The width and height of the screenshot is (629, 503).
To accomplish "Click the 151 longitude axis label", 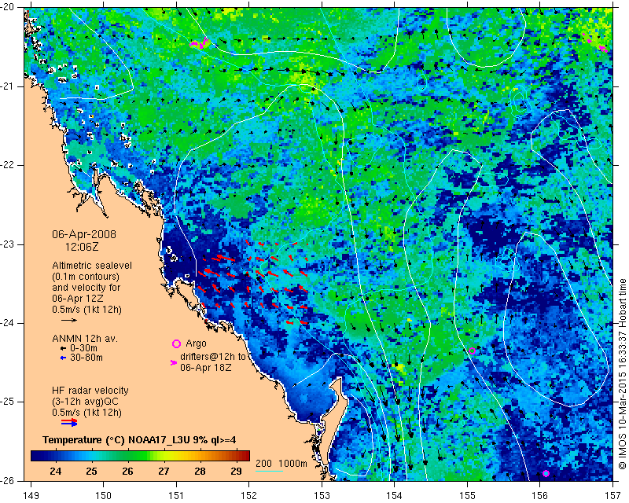I will coord(176,496).
